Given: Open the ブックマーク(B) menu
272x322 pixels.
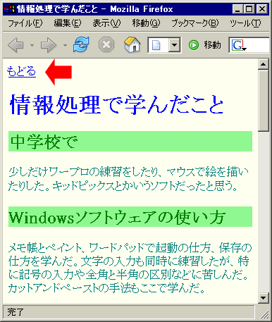Looking at the screenshot, I should 195,23.
